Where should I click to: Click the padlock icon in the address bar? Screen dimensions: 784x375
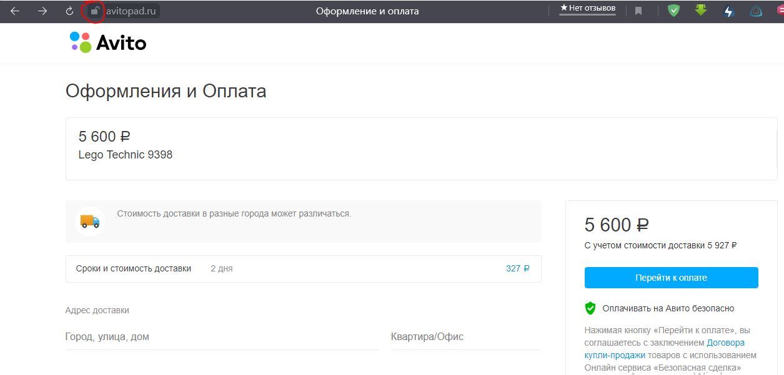point(94,11)
